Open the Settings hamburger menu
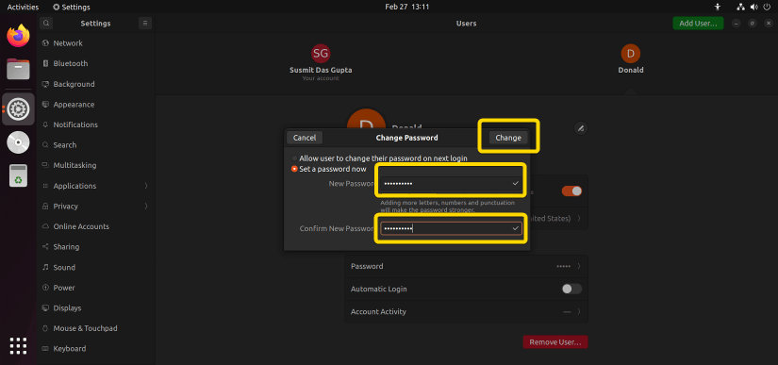The width and height of the screenshot is (778, 365). coord(145,23)
